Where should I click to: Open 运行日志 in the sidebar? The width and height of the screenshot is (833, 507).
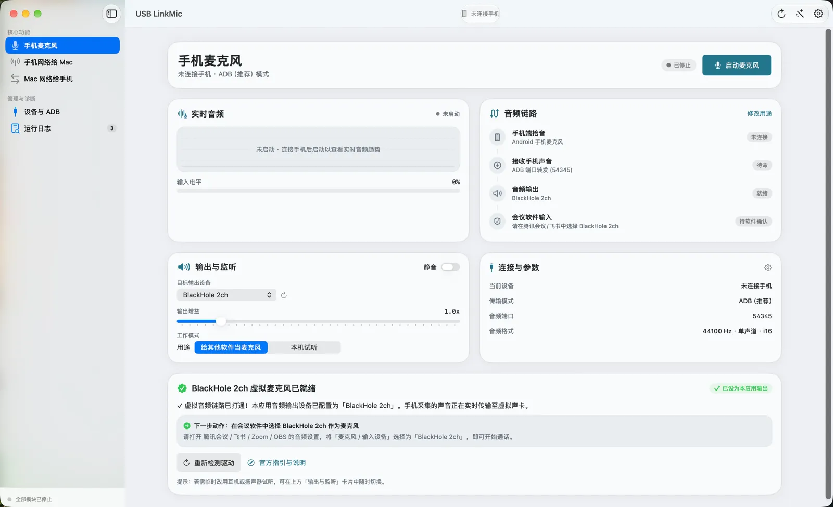tap(62, 128)
